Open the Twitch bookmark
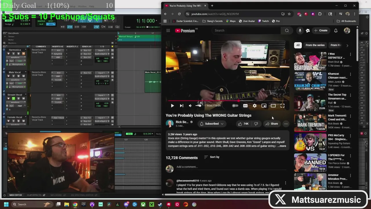The width and height of the screenshot is (371, 209). coord(263,21)
